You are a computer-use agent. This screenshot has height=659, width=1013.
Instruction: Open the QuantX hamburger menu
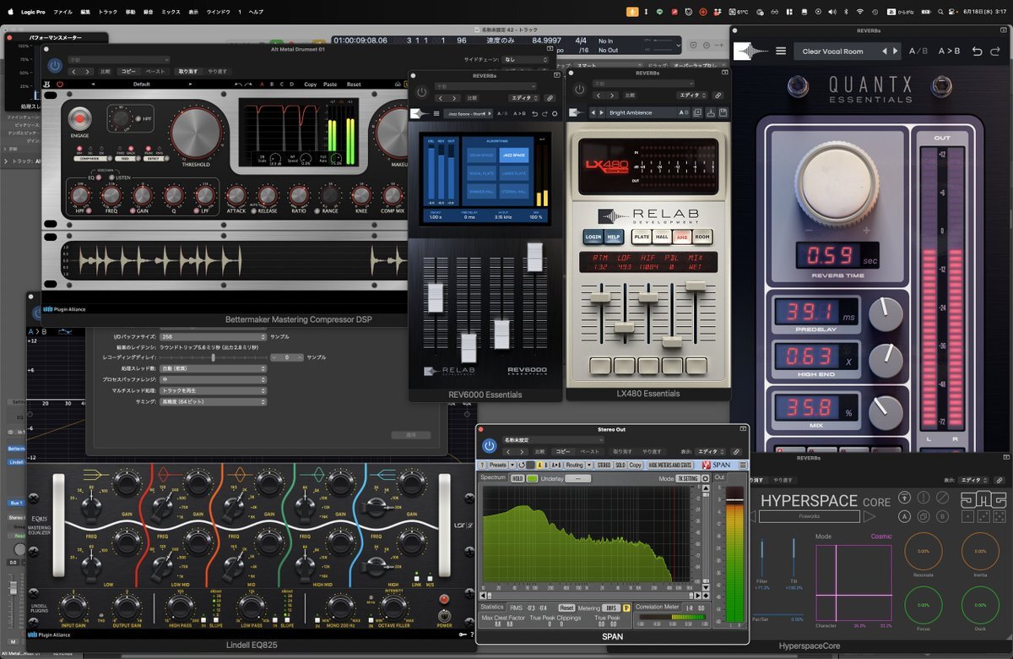(781, 52)
